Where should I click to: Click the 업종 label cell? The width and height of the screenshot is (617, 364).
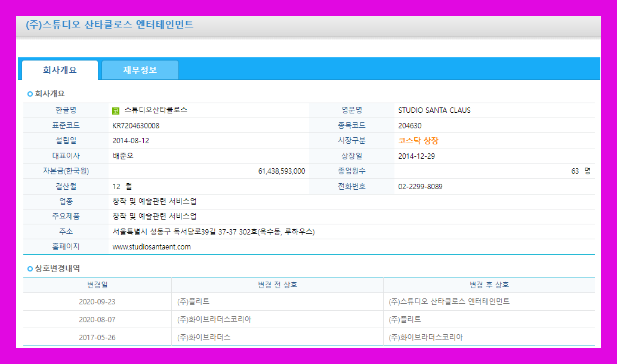click(x=66, y=202)
